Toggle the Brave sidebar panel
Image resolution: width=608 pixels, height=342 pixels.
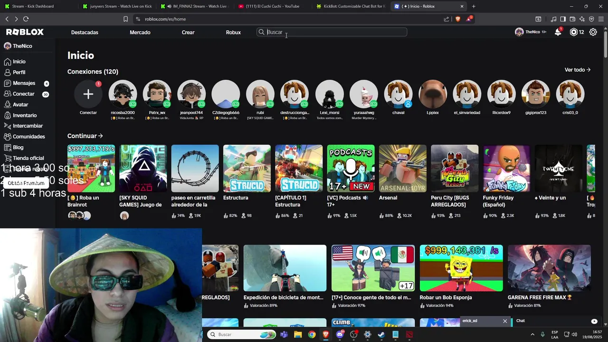[x=563, y=19]
